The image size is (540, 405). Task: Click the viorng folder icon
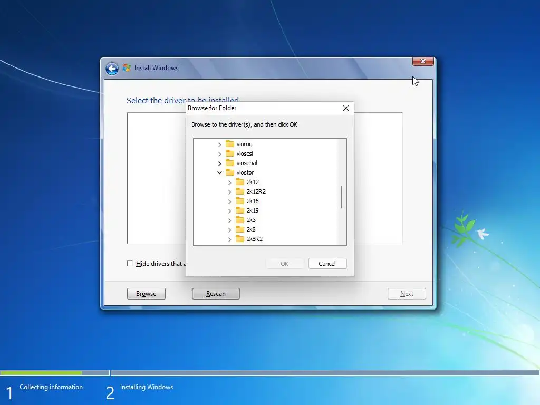230,144
